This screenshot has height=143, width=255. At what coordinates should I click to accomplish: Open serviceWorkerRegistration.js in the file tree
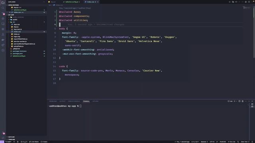(x=24, y=44)
